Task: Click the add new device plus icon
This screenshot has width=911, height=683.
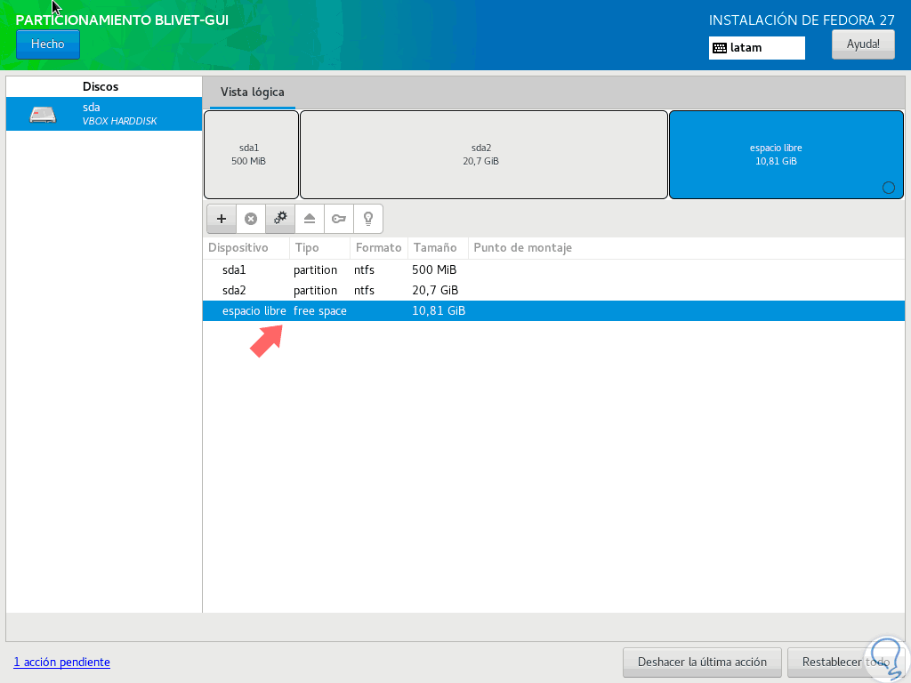Action: (222, 219)
